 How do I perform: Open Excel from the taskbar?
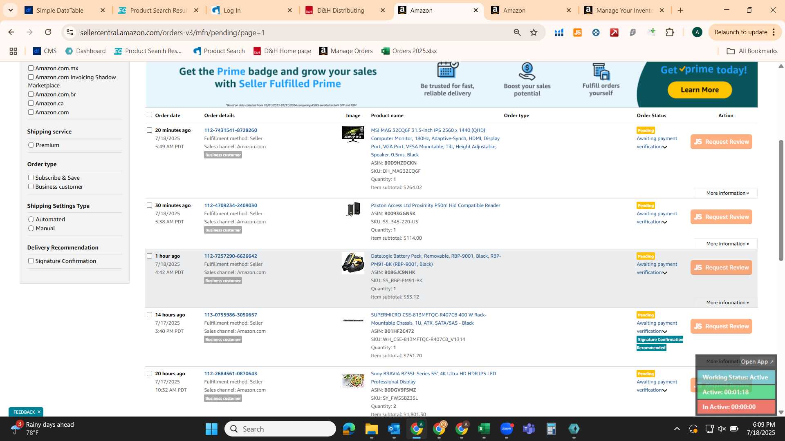(x=484, y=429)
